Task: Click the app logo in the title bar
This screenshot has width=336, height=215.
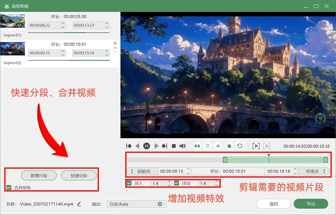Action: tap(7, 6)
